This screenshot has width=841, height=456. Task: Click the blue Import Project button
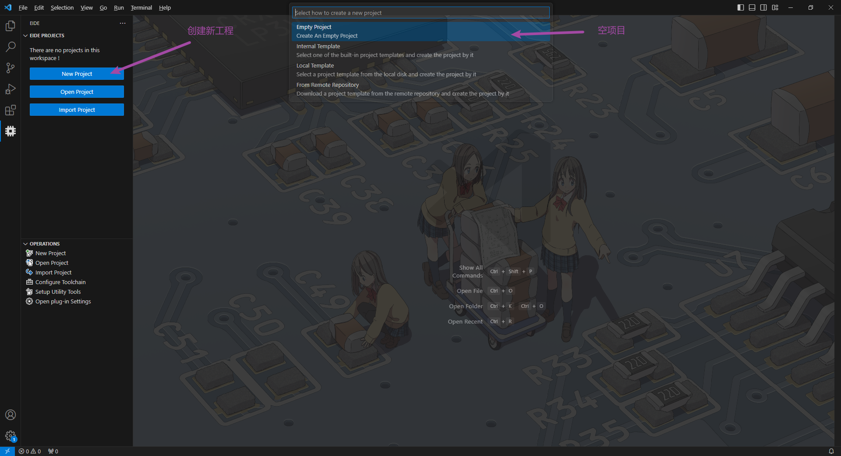coord(77,110)
